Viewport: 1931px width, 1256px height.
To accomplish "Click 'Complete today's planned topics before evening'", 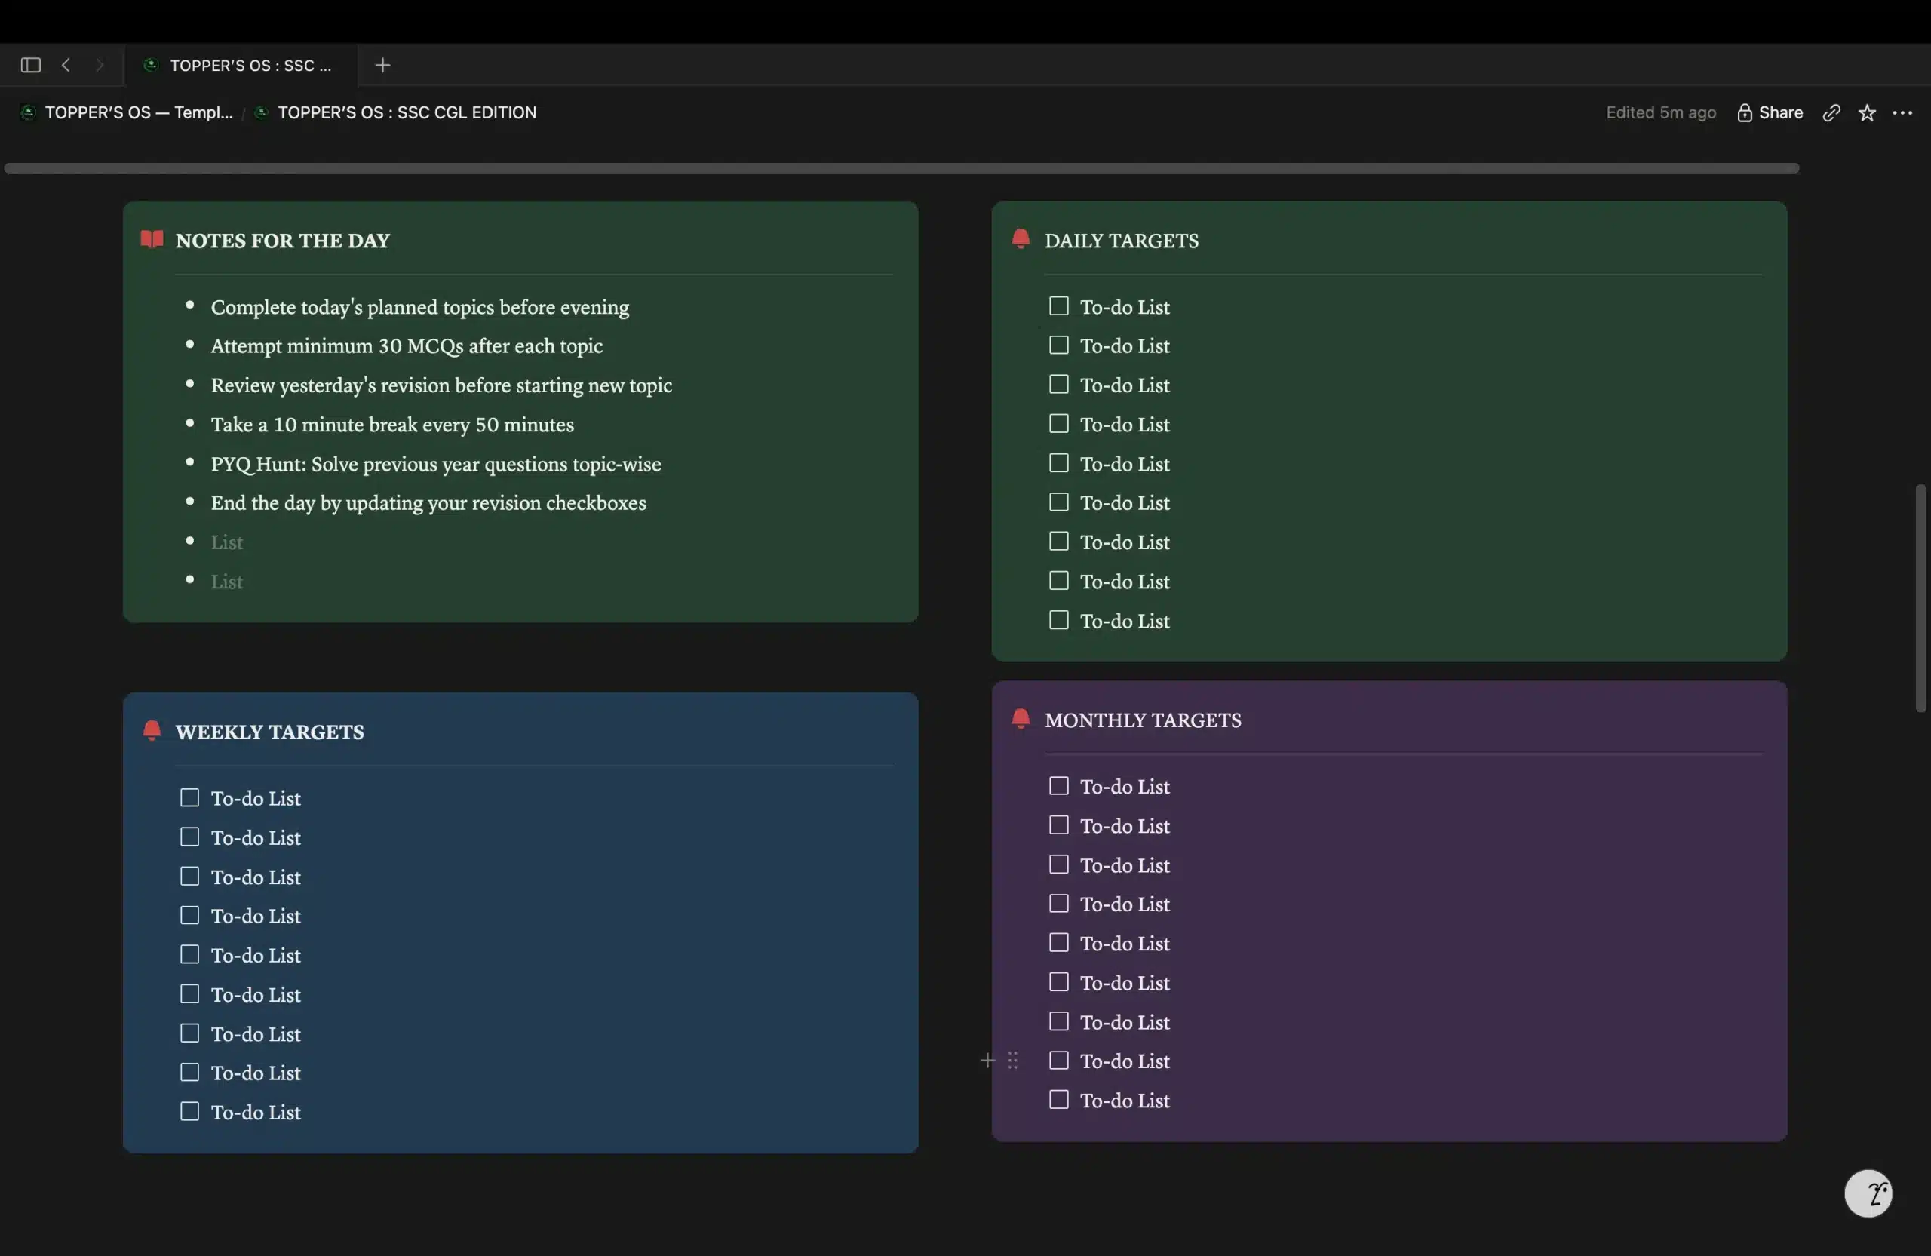I will 419,307.
